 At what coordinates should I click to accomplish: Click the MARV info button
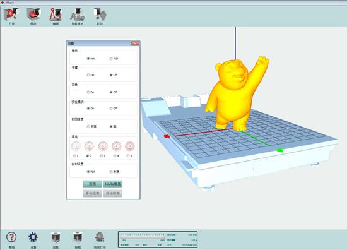point(113,184)
